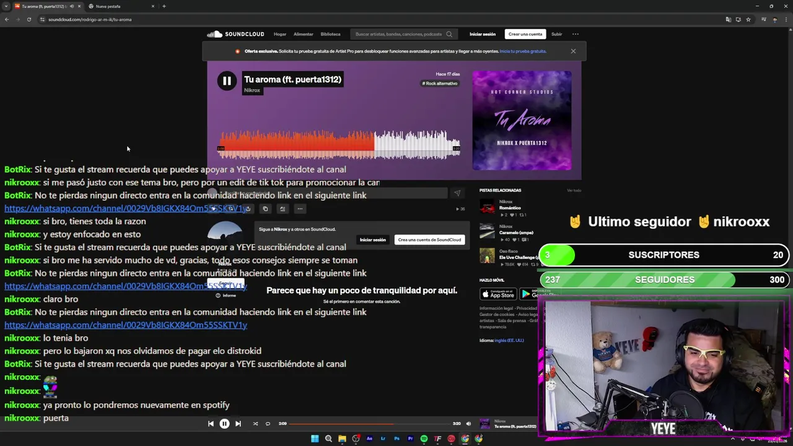This screenshot has height=446, width=793.
Task: Launch Premiere Pro from taskbar
Action: [410, 439]
